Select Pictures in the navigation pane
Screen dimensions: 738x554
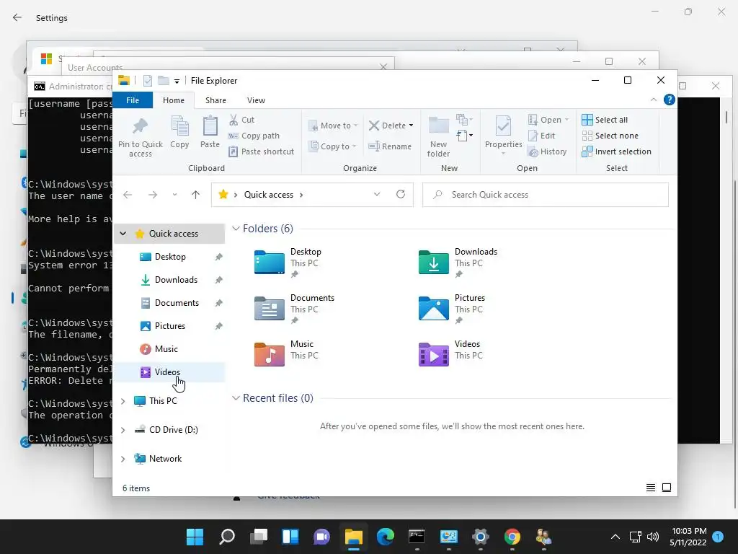pos(169,325)
